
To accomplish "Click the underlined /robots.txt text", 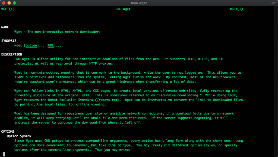I will click(x=107, y=100).
